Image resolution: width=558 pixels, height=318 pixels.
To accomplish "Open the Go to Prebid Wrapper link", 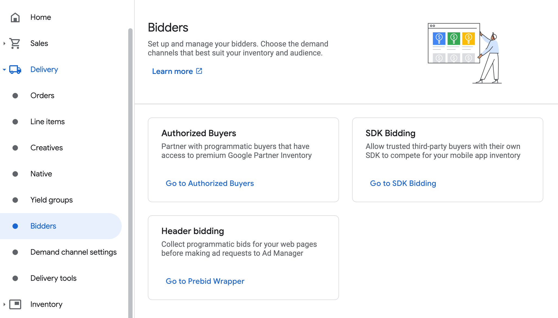I will (205, 281).
